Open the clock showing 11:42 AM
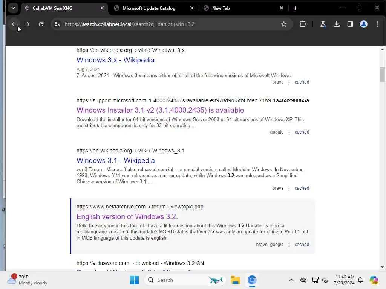This screenshot has width=386, height=289. tap(344, 280)
